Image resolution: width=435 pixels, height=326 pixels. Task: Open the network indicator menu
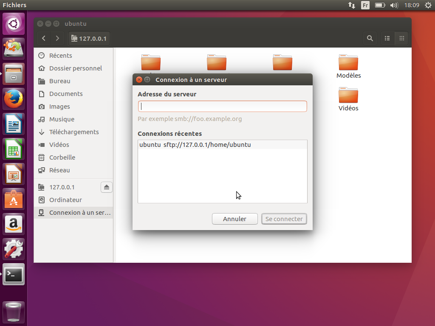pos(352,5)
